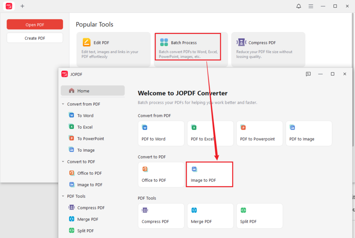Open the Edit PDF tool card
Viewport: 355px width, 238px height.
click(113, 49)
